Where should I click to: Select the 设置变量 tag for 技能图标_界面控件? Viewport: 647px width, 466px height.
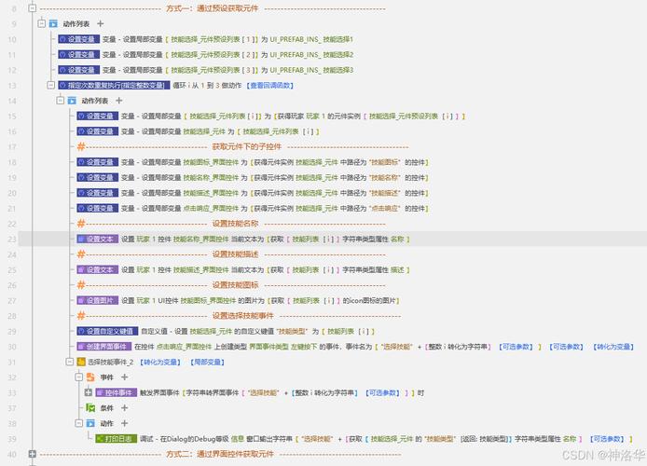click(x=97, y=162)
